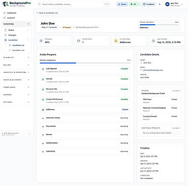Click the SSN Trace product row
Image resolution: width=188 pixels, height=186 pixels.
point(160,101)
